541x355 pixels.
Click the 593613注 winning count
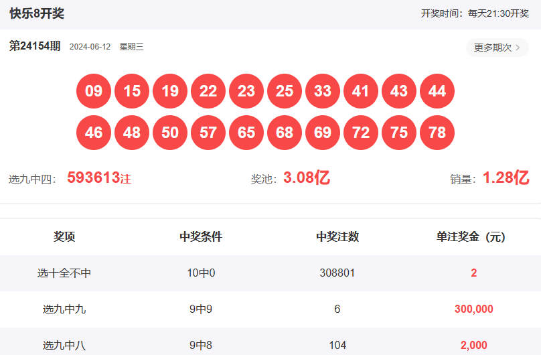coord(98,178)
